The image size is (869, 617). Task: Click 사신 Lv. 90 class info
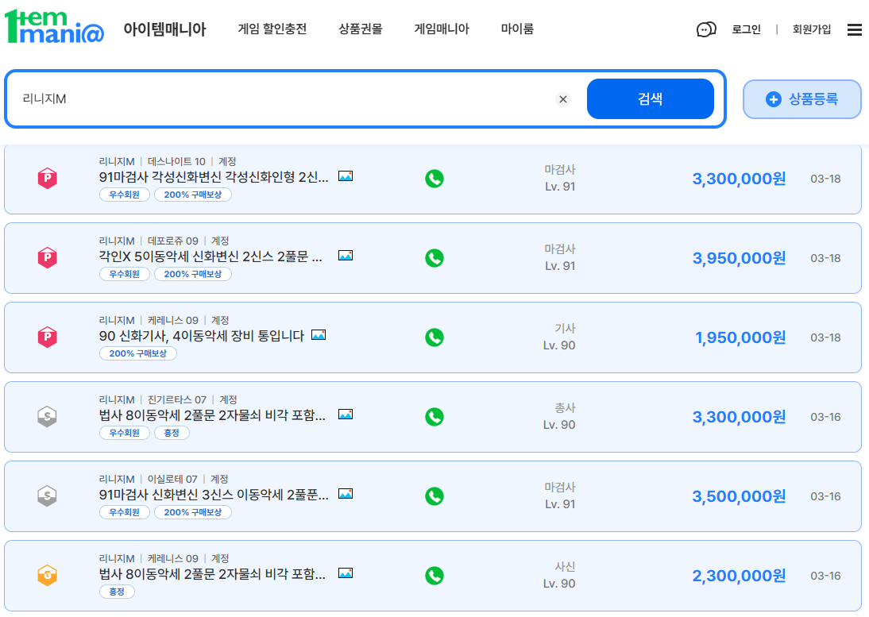tap(559, 575)
